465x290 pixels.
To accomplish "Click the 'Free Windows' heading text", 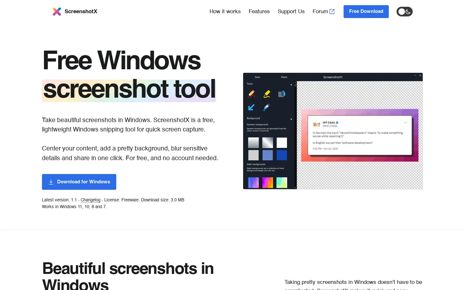I will (122, 60).
